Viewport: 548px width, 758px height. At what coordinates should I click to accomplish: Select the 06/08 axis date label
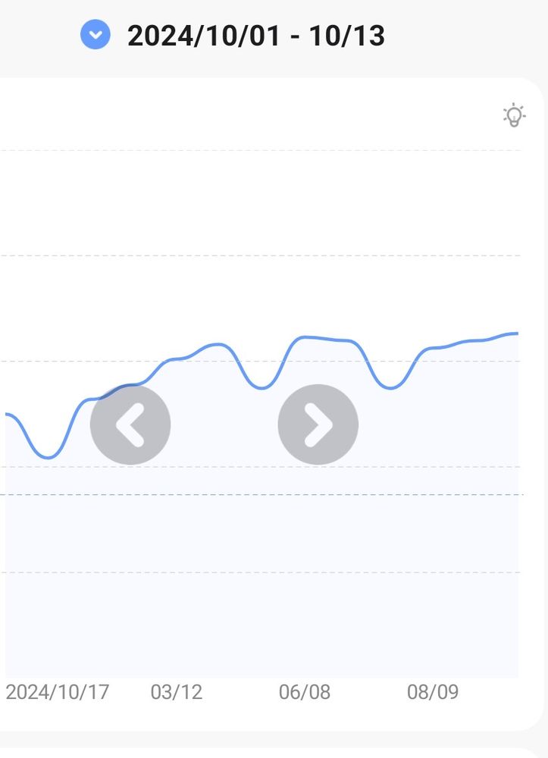(x=305, y=692)
